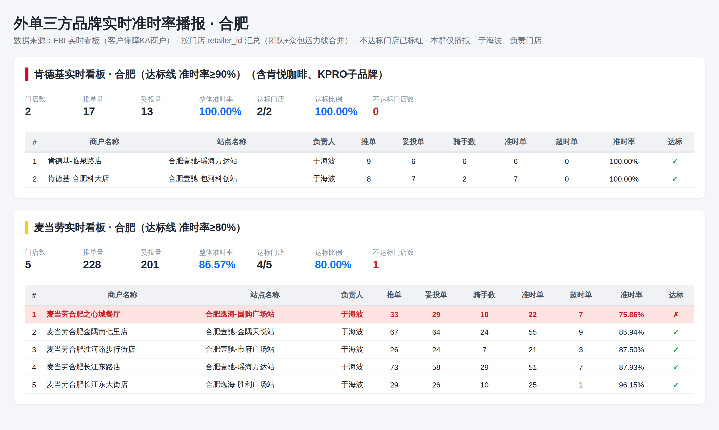Click McDonald's 妥投量 value 201

150,265
